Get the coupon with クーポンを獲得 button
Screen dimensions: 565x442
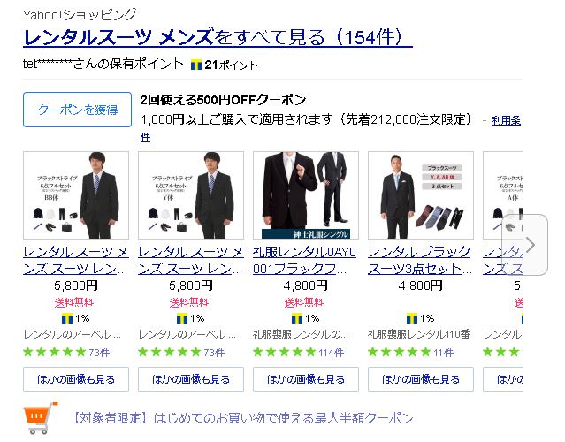pyautogui.click(x=77, y=110)
